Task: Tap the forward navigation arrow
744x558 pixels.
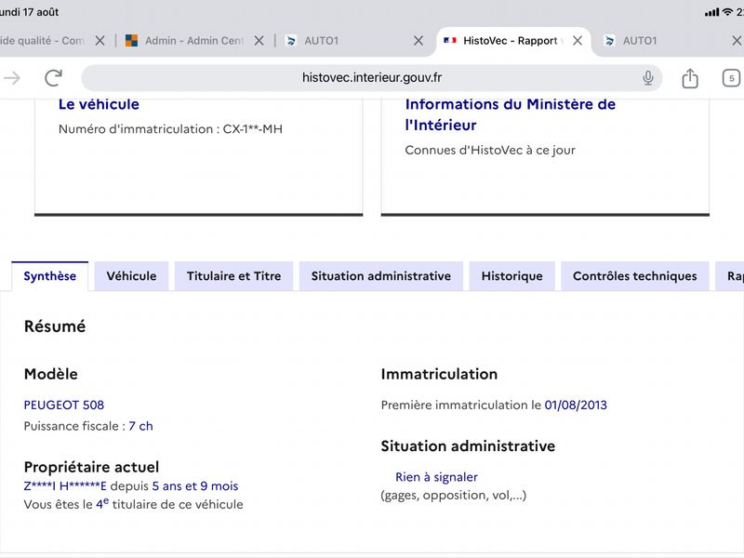Action: click(x=11, y=78)
